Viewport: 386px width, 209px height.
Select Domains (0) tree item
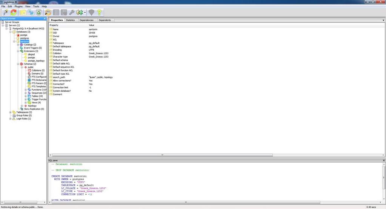[x=37, y=74]
